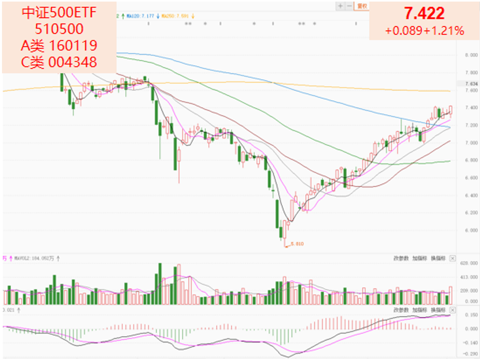Select the MA120:7.177 moving average label
The height and width of the screenshot is (359, 480).
click(x=141, y=16)
